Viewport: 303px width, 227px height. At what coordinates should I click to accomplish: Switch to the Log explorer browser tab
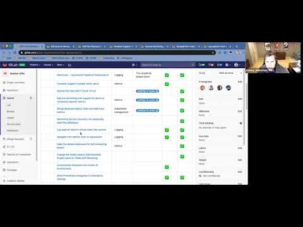(x=217, y=47)
